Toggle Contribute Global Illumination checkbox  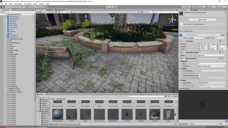[x=199, y=75]
